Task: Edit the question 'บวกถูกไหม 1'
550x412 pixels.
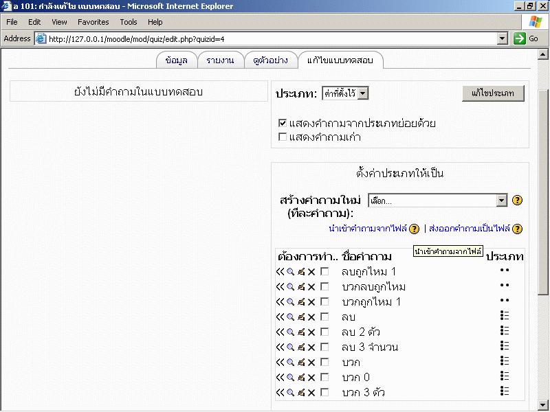Action: pos(300,302)
